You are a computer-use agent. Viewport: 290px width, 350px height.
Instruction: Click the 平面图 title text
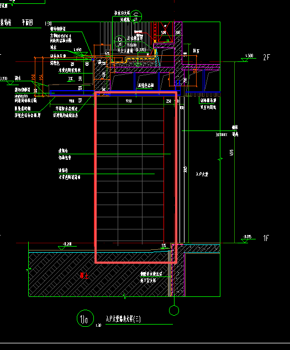pos(27,23)
